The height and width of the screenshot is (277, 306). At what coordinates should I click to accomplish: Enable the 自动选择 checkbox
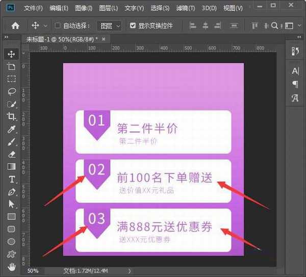point(58,26)
